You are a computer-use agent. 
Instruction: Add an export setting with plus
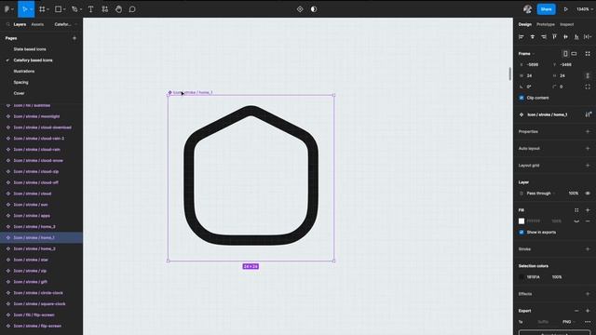[588, 311]
